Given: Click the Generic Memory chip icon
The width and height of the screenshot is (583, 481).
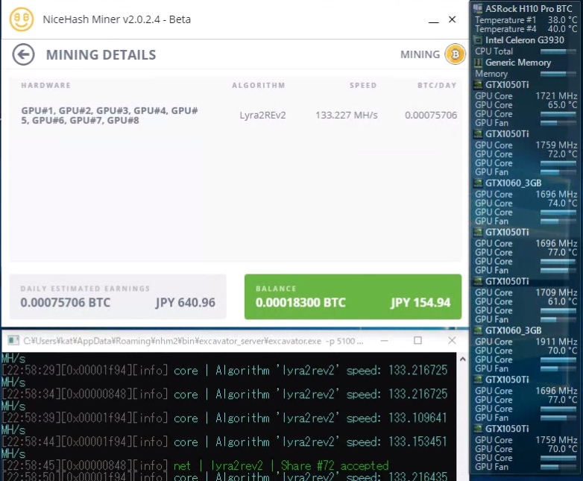Looking at the screenshot, I should tap(478, 63).
